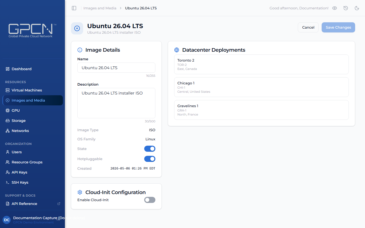Click the Description text area
Screen dimensions: 365x228
point(116,103)
